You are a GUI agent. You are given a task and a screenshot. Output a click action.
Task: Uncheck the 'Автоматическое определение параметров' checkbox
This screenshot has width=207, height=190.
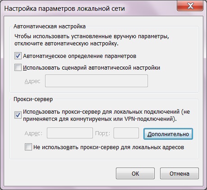coord(18,56)
